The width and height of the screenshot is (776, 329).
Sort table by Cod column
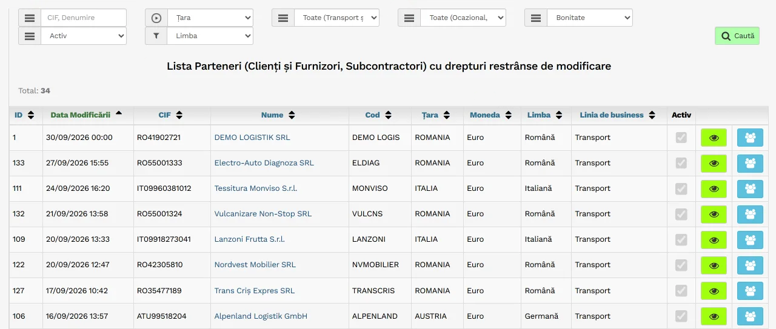[x=379, y=115]
